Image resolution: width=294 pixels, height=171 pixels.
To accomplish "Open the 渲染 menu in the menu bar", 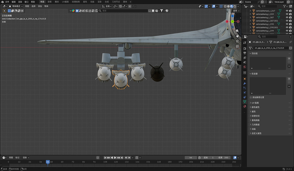I will tap(20, 2).
